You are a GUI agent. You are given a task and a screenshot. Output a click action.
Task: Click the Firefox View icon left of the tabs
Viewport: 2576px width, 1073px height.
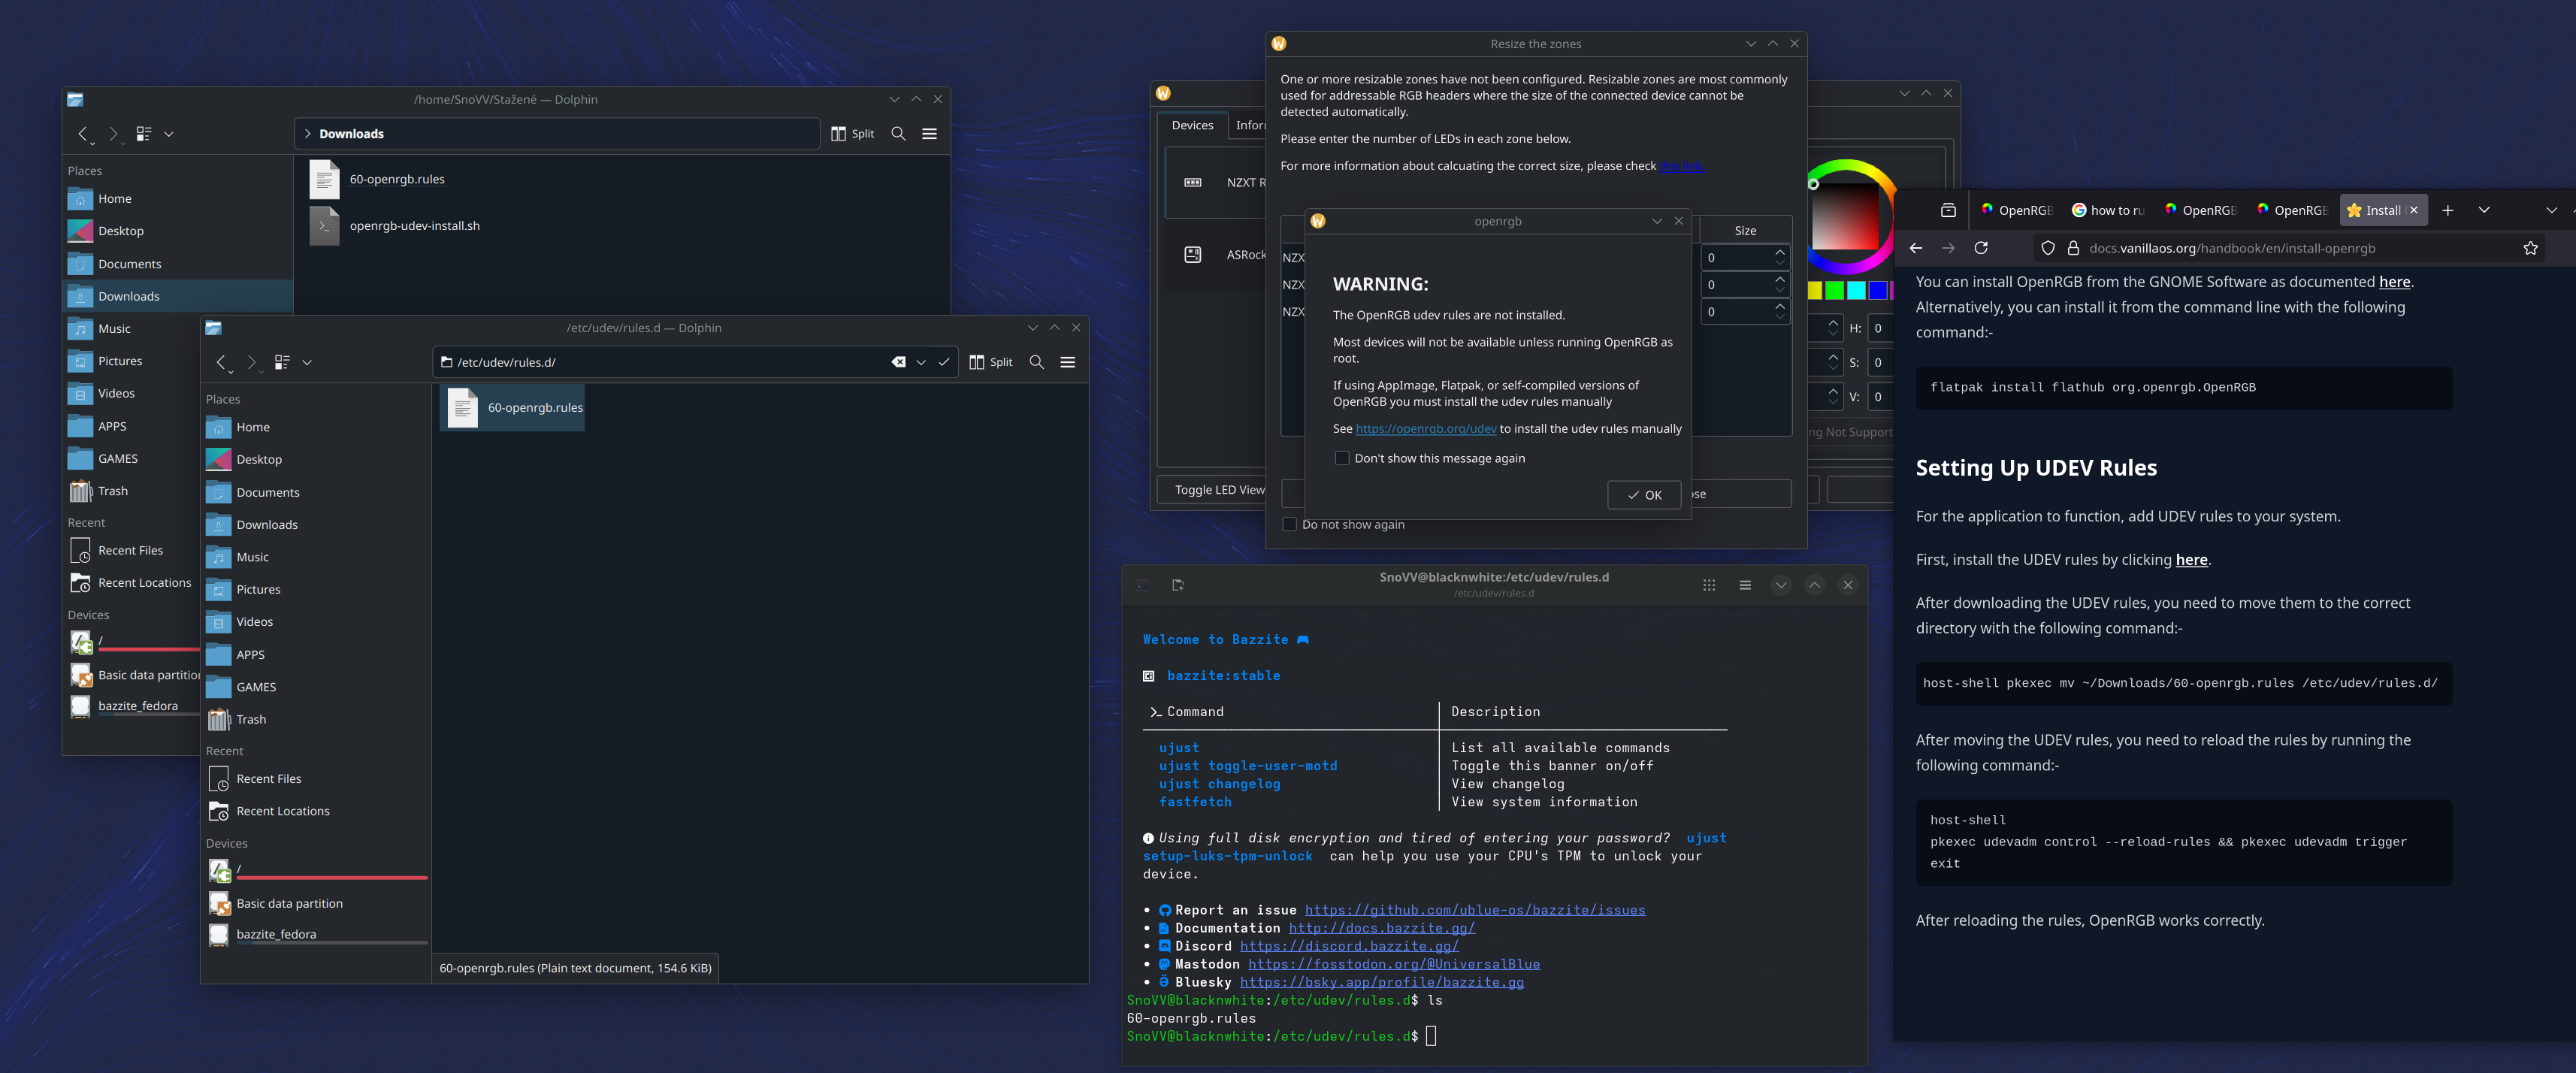[x=1948, y=210]
